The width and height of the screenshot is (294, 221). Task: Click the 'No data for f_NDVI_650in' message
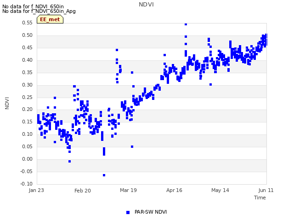click(x=33, y=6)
